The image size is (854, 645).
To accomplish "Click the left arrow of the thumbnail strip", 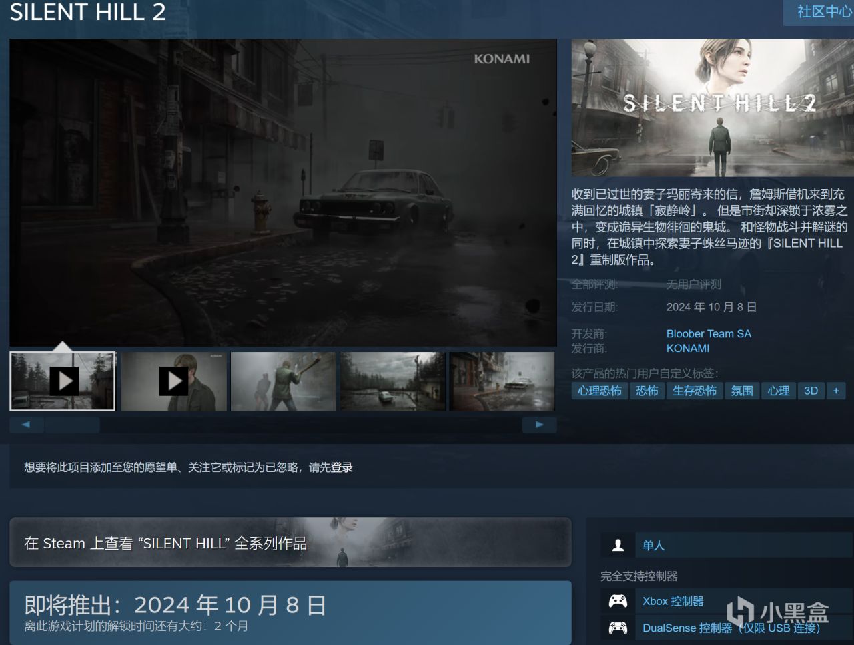I will tap(26, 425).
